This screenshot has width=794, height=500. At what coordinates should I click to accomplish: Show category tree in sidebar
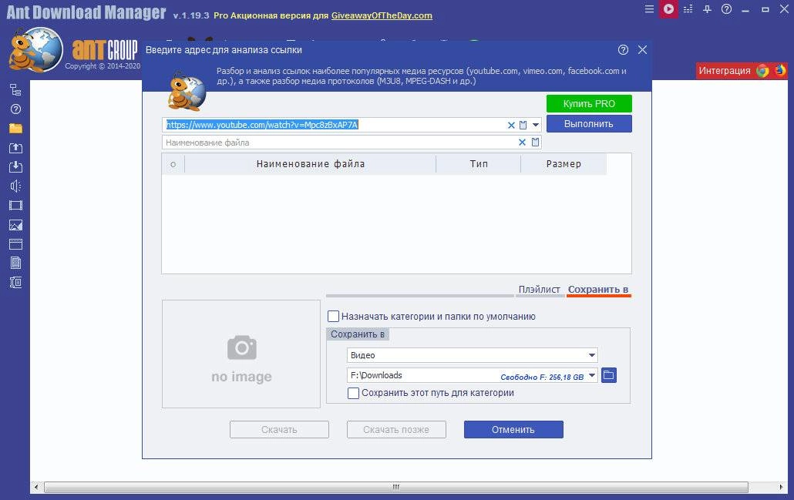15,90
